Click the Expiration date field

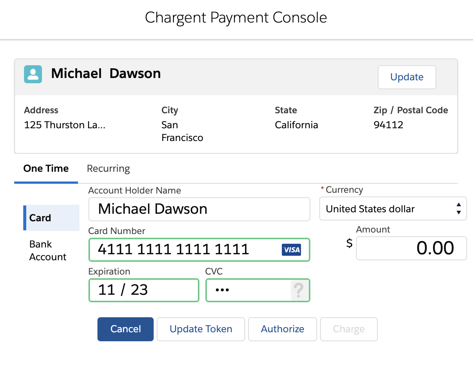(144, 290)
